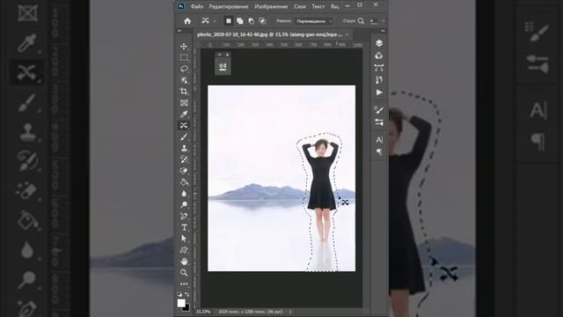Select the Brush tool
This screenshot has width=563, height=317.
coord(184,136)
